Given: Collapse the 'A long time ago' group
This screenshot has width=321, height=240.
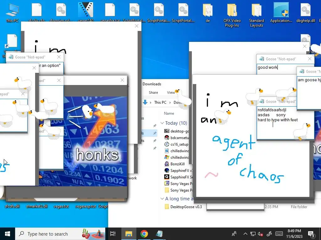Looking at the screenshot, I should pos(162,198).
